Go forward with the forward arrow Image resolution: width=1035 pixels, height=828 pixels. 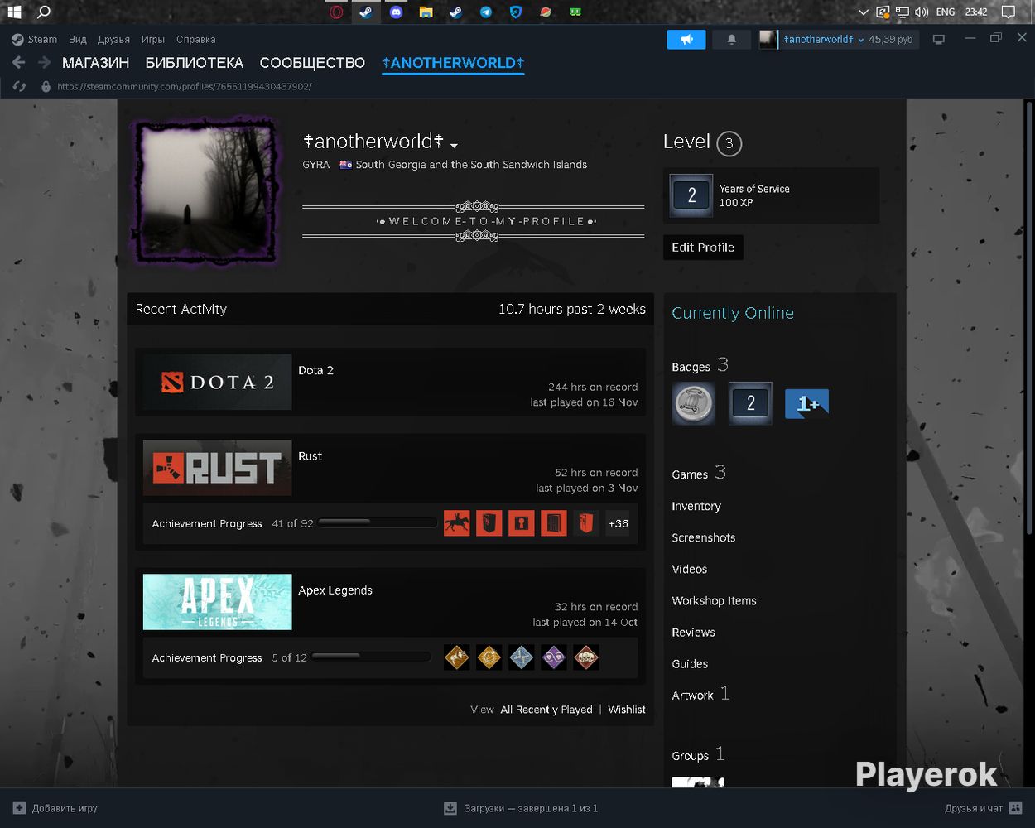44,62
